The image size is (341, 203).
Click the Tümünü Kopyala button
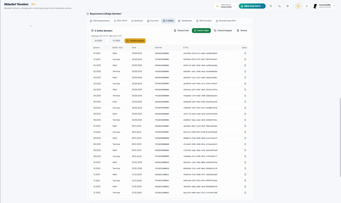click(x=223, y=31)
